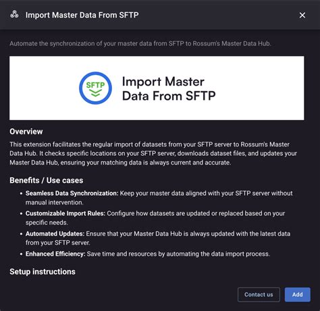This screenshot has width=320, height=311.
Task: Close the Import Master Data dialog
Action: 302,15
